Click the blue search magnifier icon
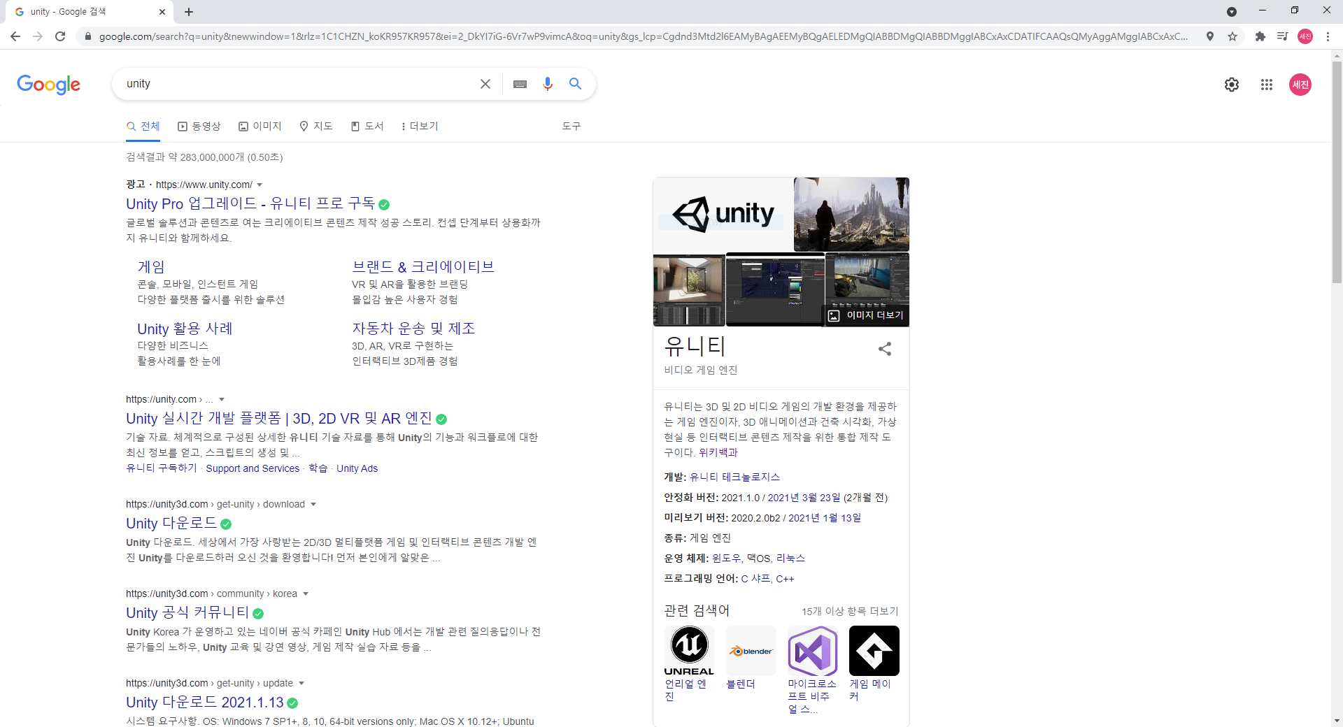This screenshot has height=727, width=1343. [x=576, y=84]
